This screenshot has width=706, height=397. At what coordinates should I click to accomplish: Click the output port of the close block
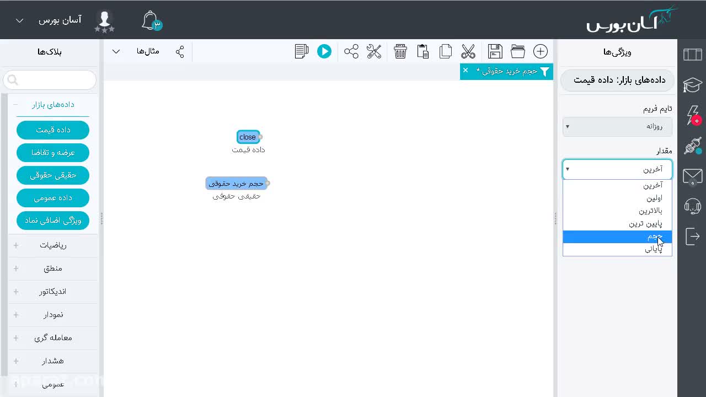(x=261, y=137)
